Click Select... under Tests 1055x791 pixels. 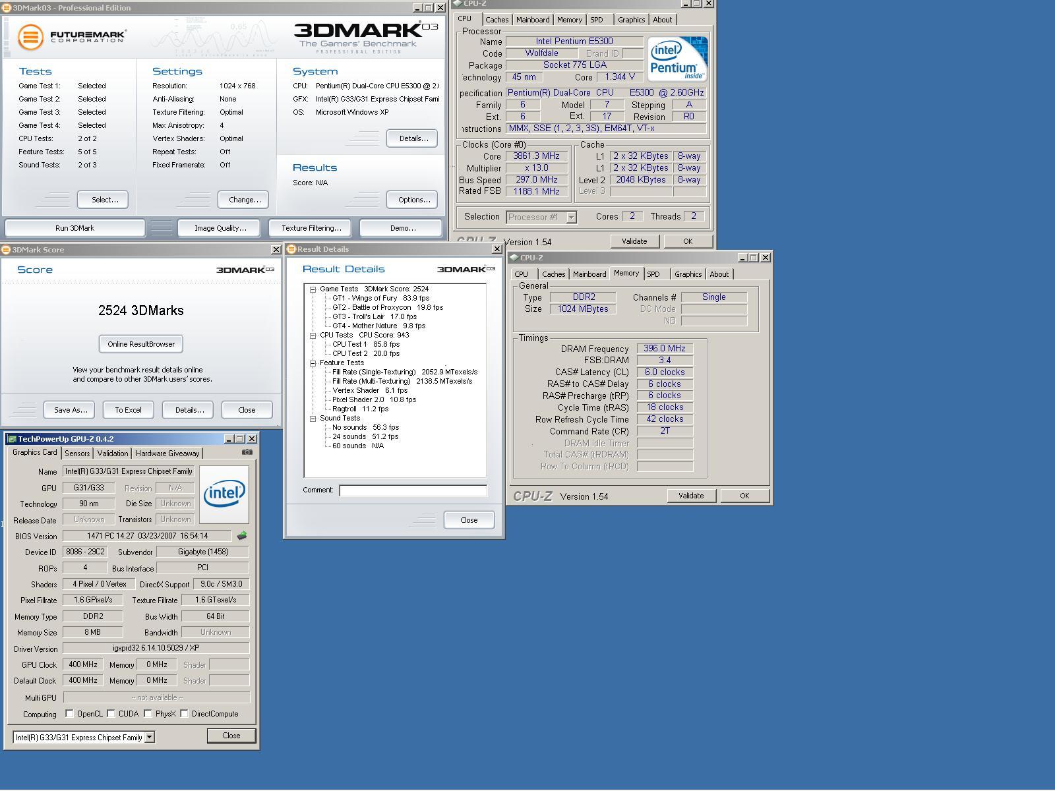(x=103, y=200)
